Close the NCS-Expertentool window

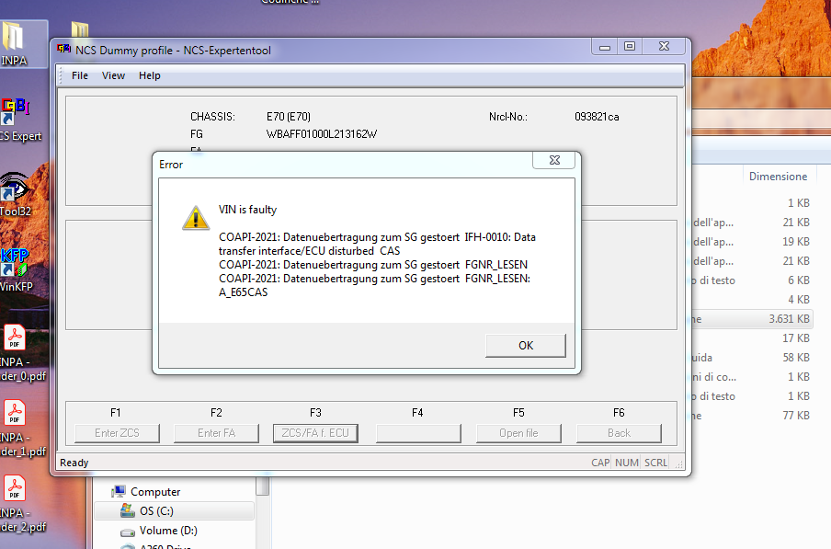pyautogui.click(x=664, y=47)
